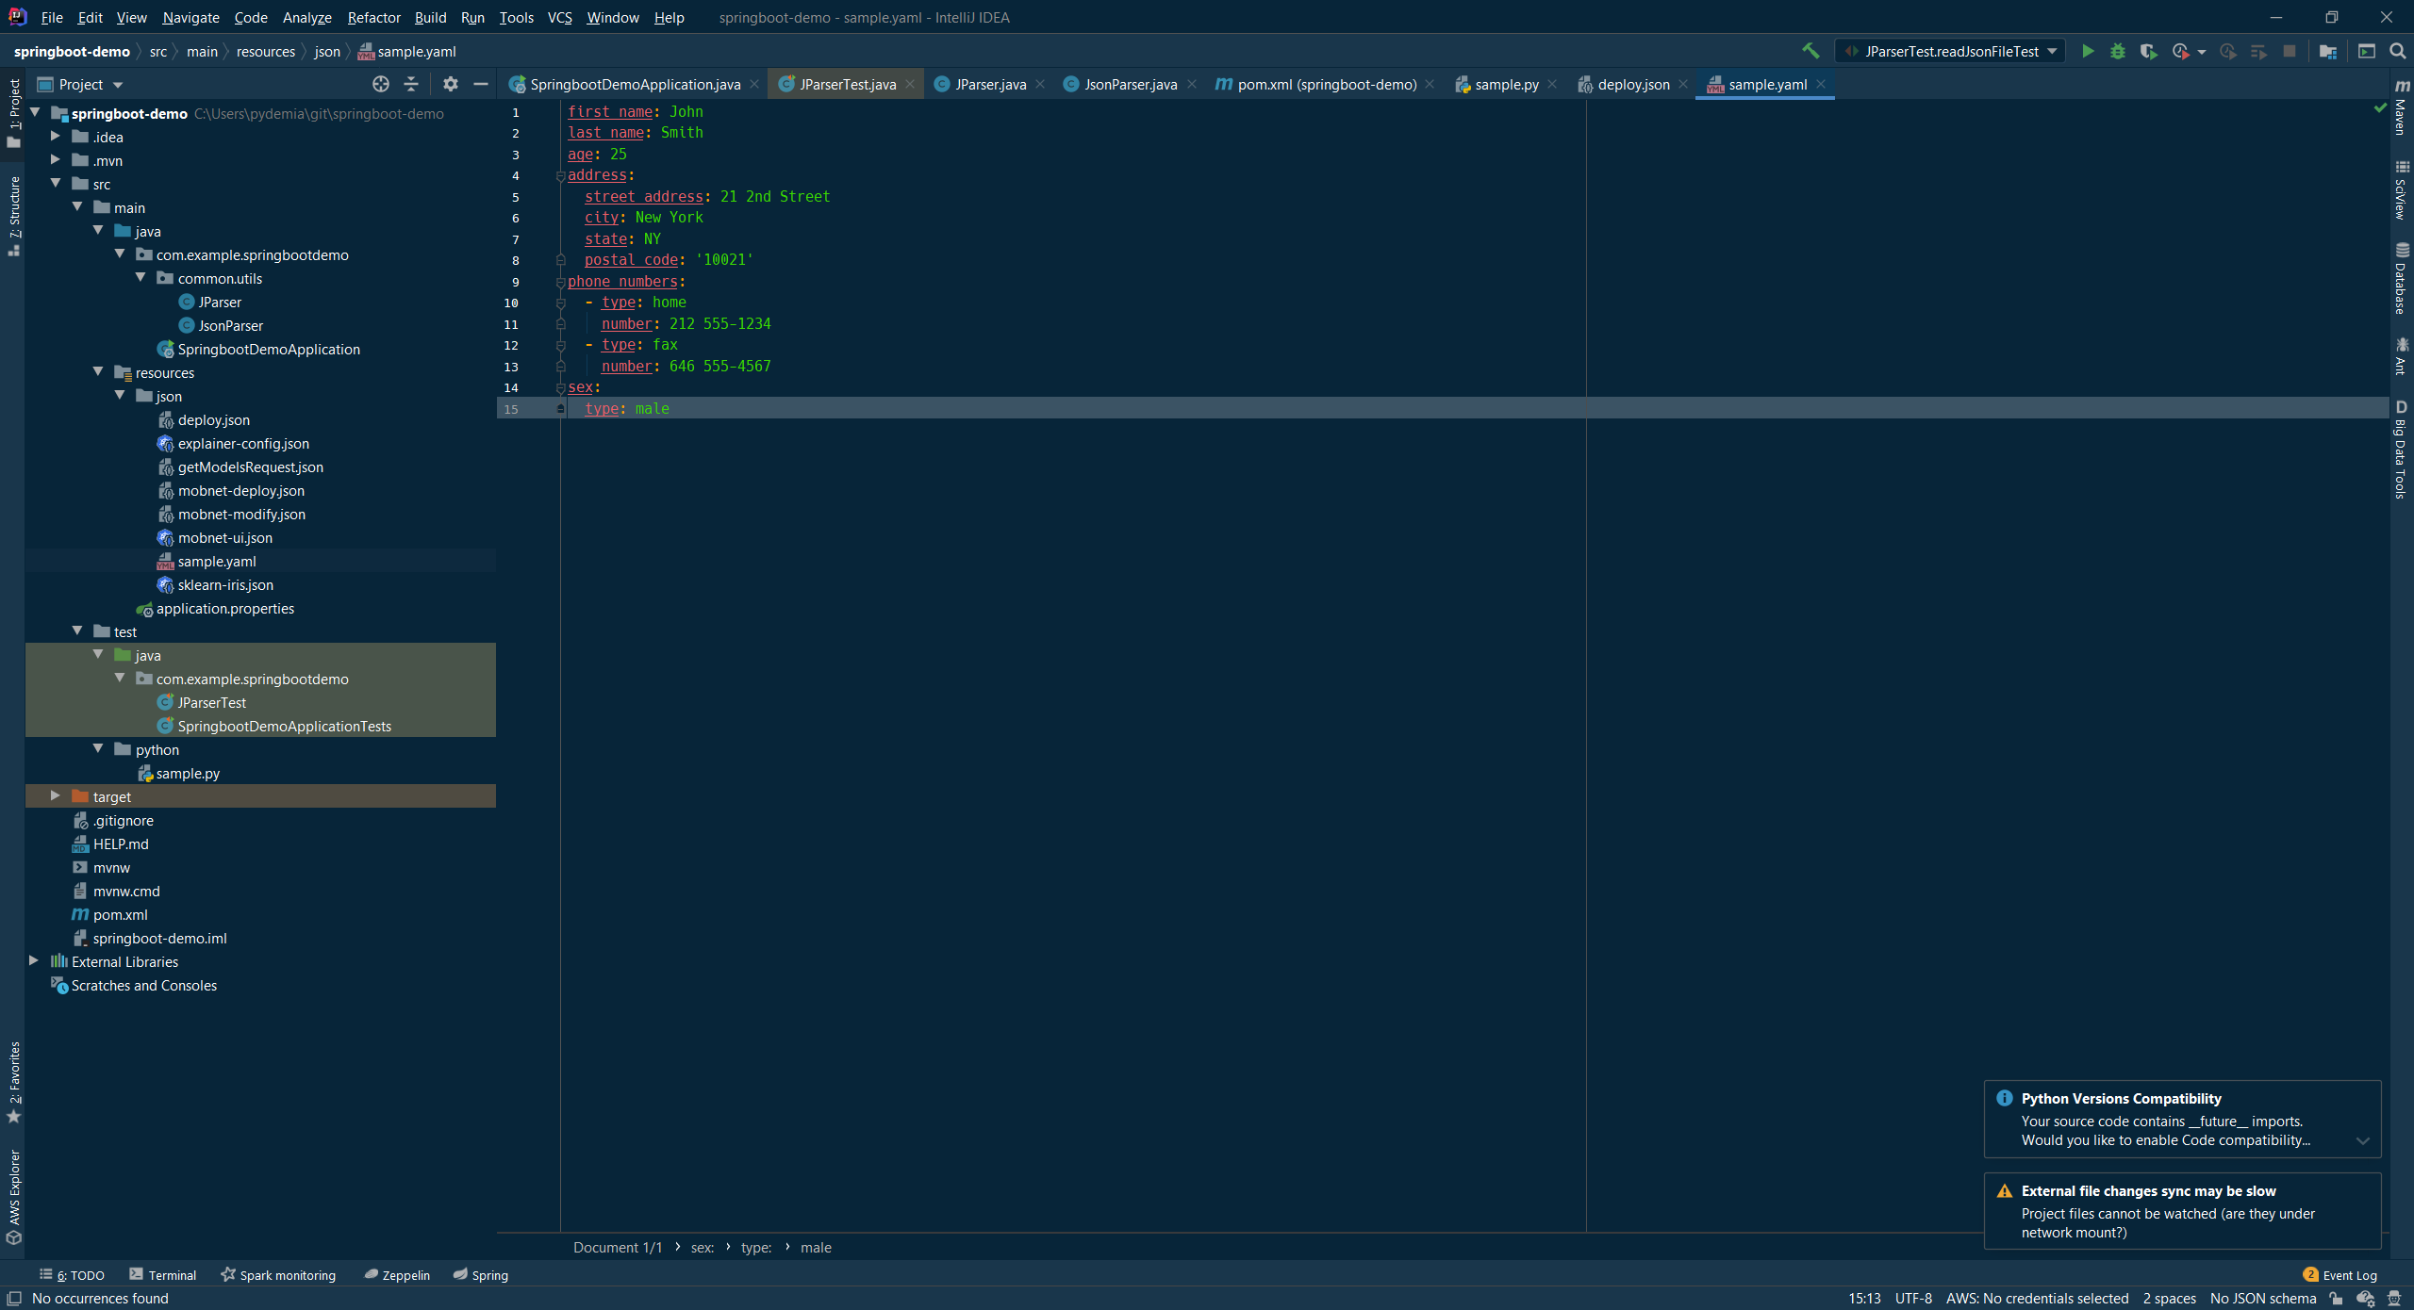Image resolution: width=2414 pixels, height=1310 pixels.
Task: Click the Build Project hammer icon
Action: click(x=1810, y=51)
